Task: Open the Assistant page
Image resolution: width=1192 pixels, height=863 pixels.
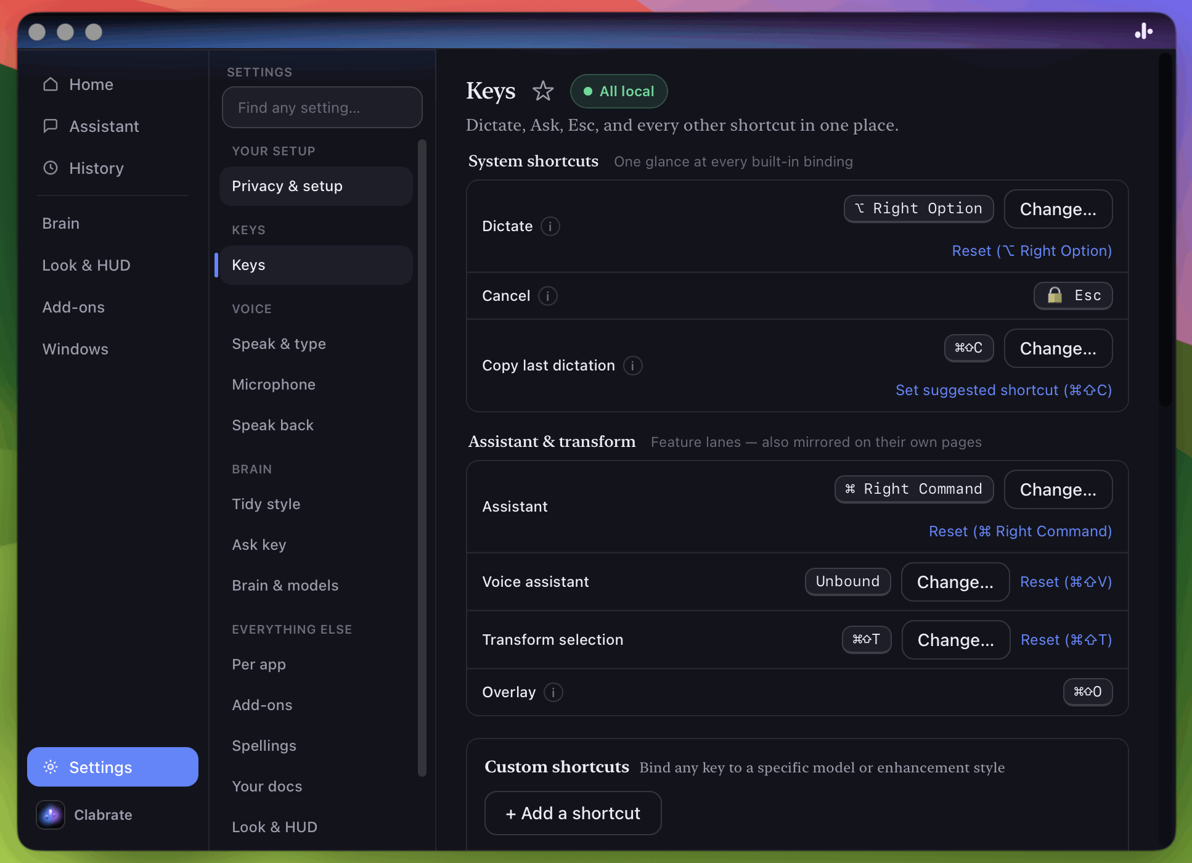Action: [x=104, y=126]
